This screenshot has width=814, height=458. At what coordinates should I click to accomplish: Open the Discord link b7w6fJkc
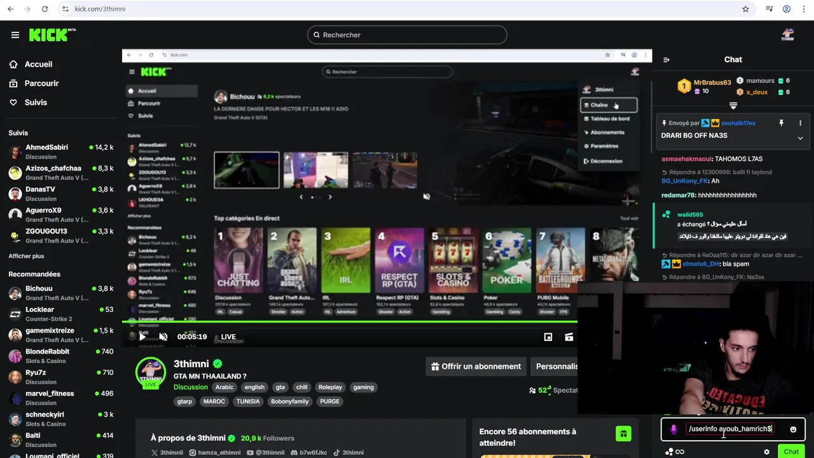(x=309, y=453)
